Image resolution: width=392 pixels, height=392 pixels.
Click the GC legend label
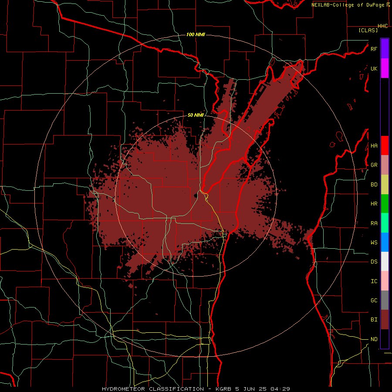coord(374,301)
